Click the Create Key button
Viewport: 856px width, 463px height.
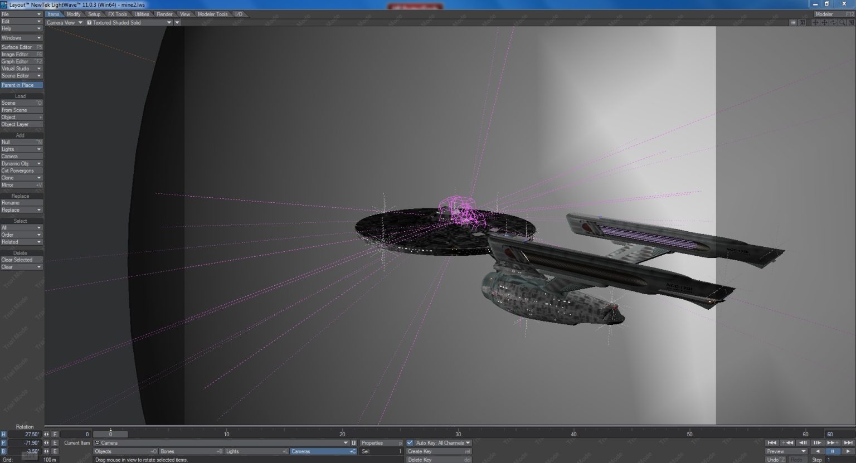[x=439, y=451]
